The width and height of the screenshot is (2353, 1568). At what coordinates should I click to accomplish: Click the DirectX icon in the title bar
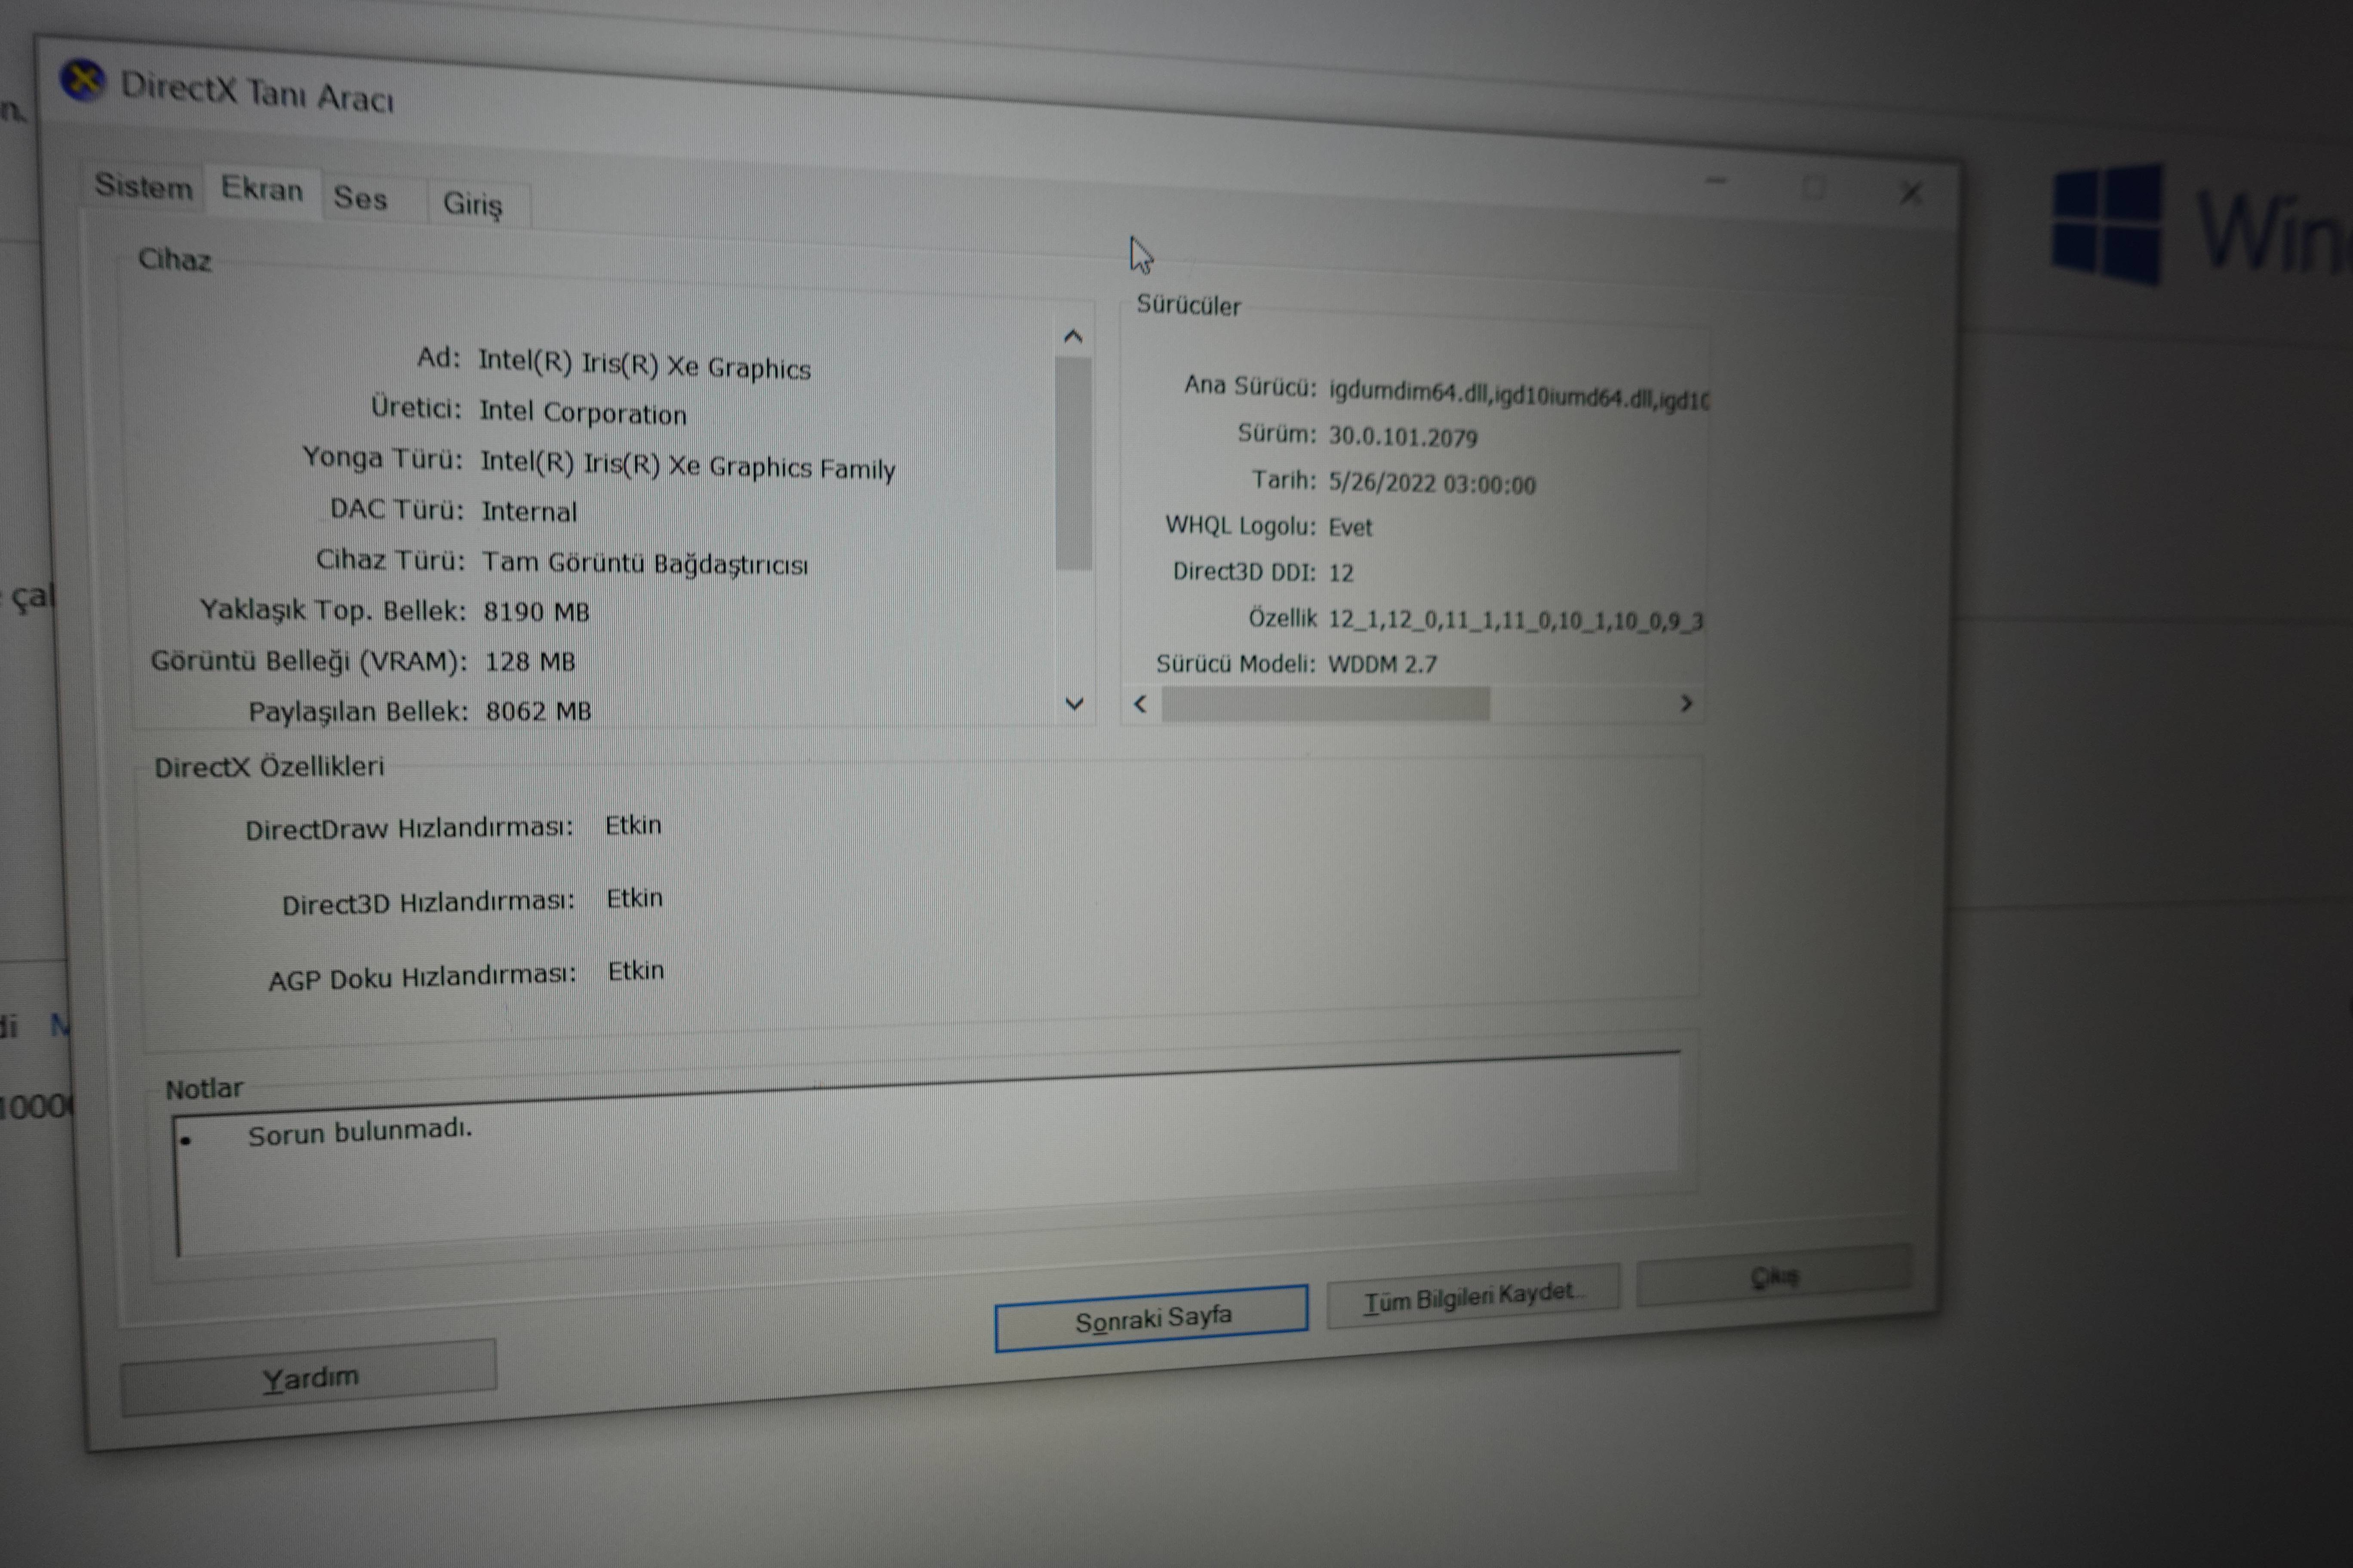(83, 80)
